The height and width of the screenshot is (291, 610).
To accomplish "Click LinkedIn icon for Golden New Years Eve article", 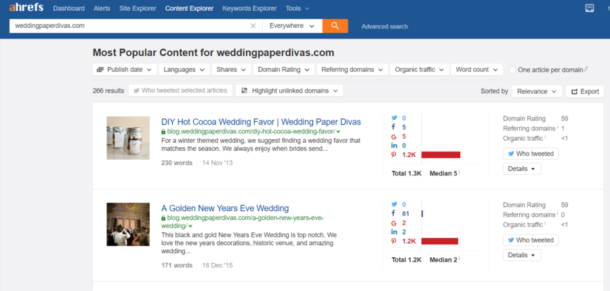I will click(394, 232).
